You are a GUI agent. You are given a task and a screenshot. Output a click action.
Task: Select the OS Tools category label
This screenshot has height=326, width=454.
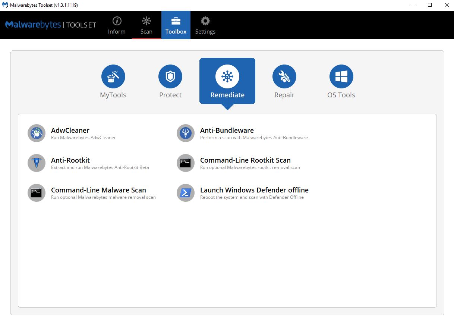point(341,95)
